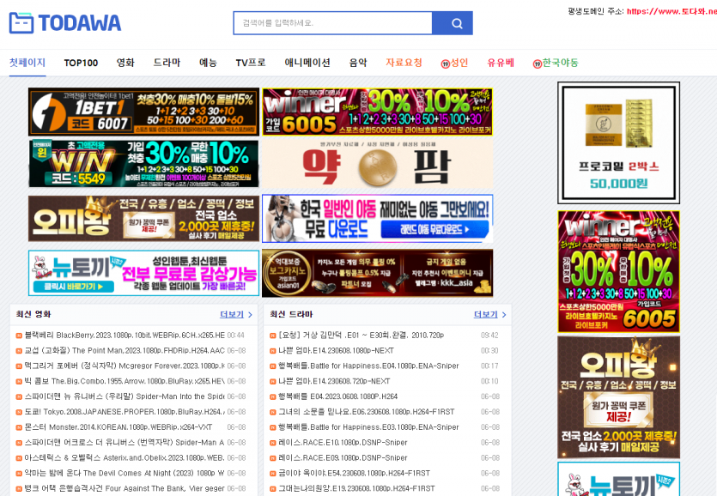Click the orange icon beside 레이스 RACE E10

(272, 443)
